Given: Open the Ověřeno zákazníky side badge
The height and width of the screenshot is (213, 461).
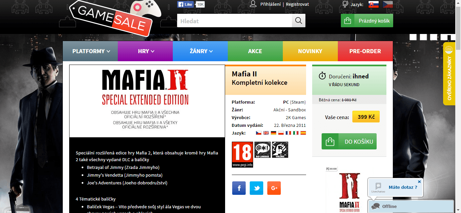Looking at the screenshot, I should [449, 74].
